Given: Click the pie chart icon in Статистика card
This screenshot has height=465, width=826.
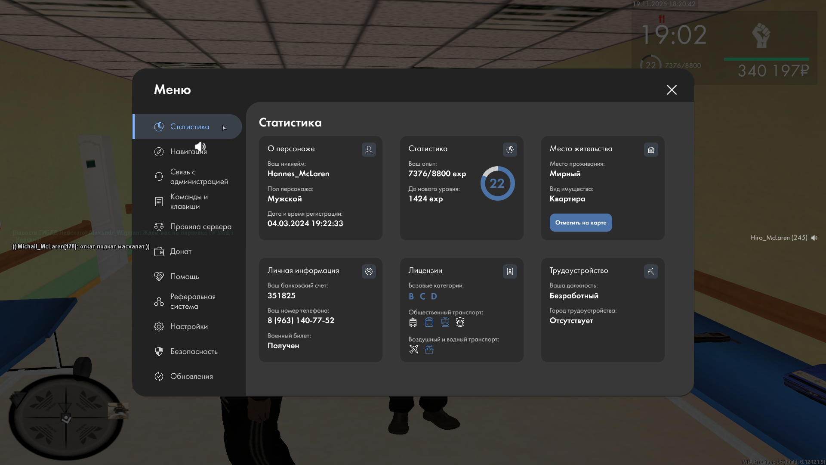Looking at the screenshot, I should [510, 149].
